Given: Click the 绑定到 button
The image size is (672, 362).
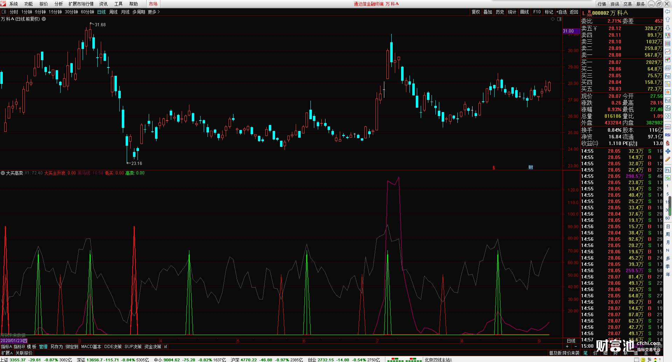Looking at the screenshot, I should click(x=72, y=347).
